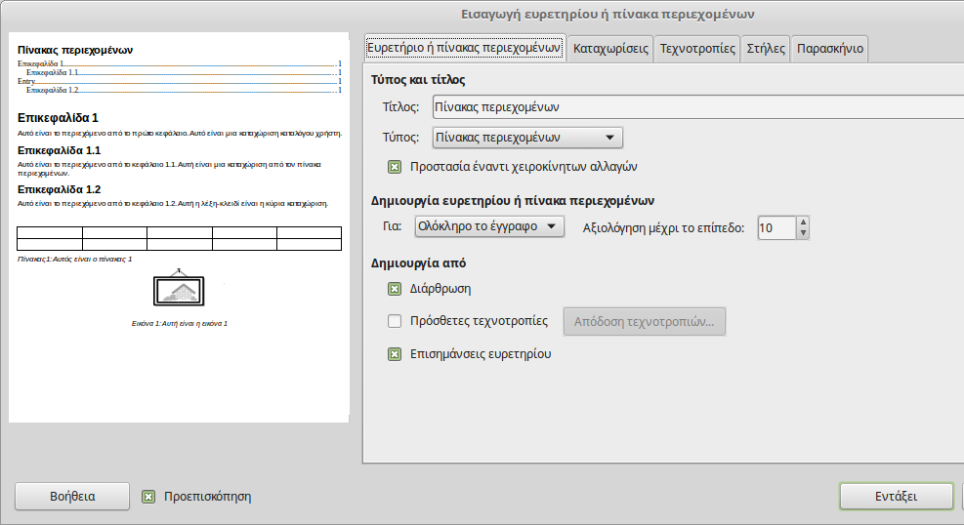Go to the Παρασκήνιο tab
Image resolution: width=964 pixels, height=525 pixels.
(829, 48)
